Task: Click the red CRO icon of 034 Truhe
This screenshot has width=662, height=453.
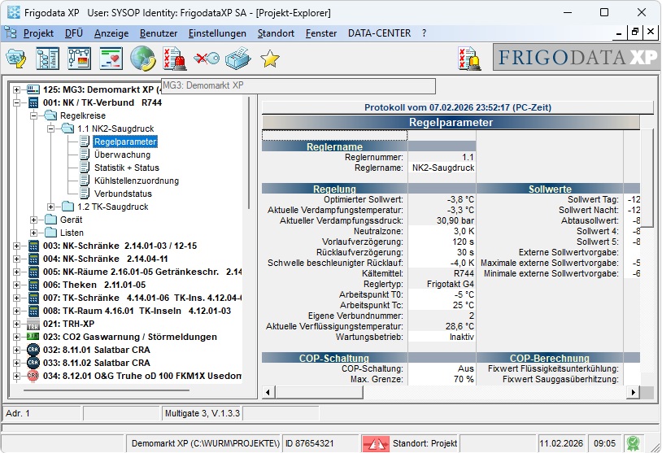Action: (33, 376)
